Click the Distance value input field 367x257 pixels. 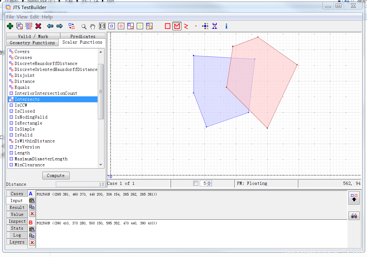[x=80, y=184]
